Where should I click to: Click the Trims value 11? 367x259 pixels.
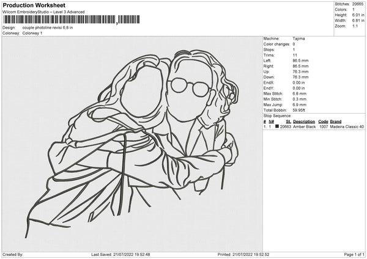tap(295, 56)
